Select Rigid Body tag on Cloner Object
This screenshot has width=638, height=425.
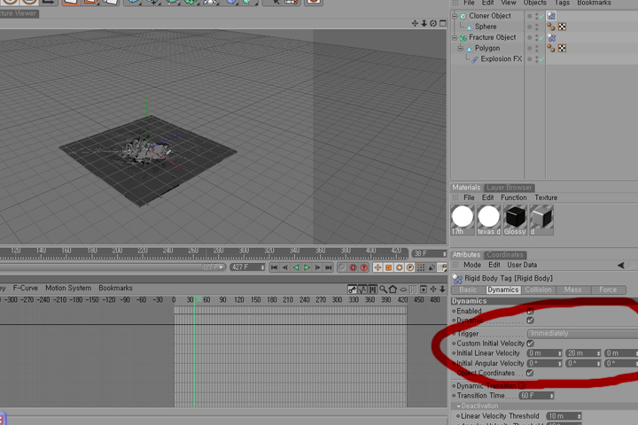[x=551, y=16]
